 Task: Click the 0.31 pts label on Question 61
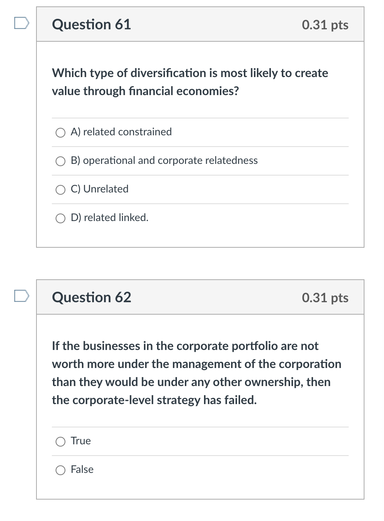(x=325, y=25)
